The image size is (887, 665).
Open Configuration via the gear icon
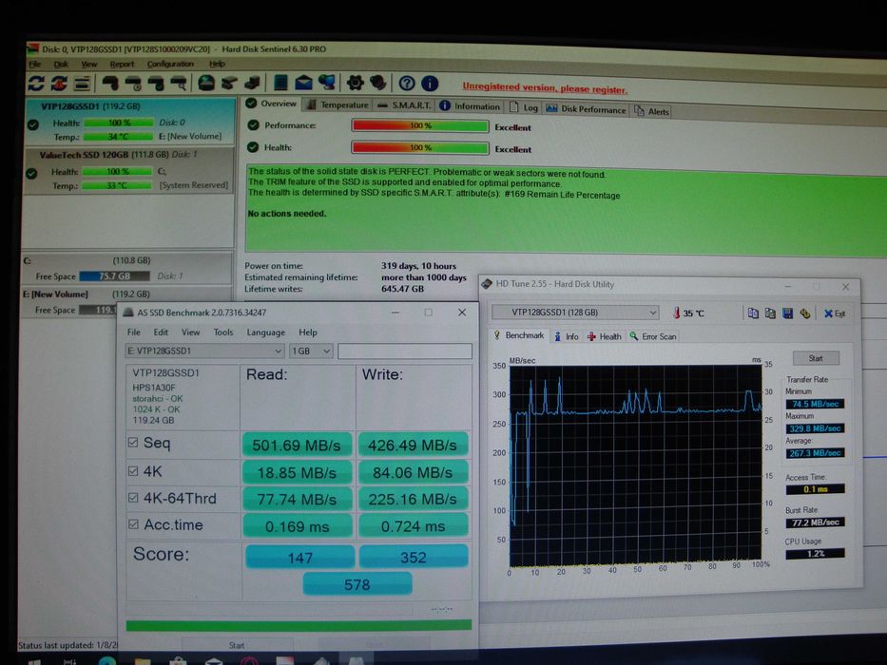[356, 84]
